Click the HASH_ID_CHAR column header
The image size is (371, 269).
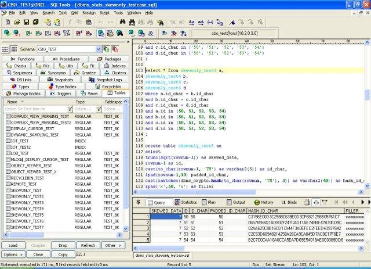[x=264, y=210]
